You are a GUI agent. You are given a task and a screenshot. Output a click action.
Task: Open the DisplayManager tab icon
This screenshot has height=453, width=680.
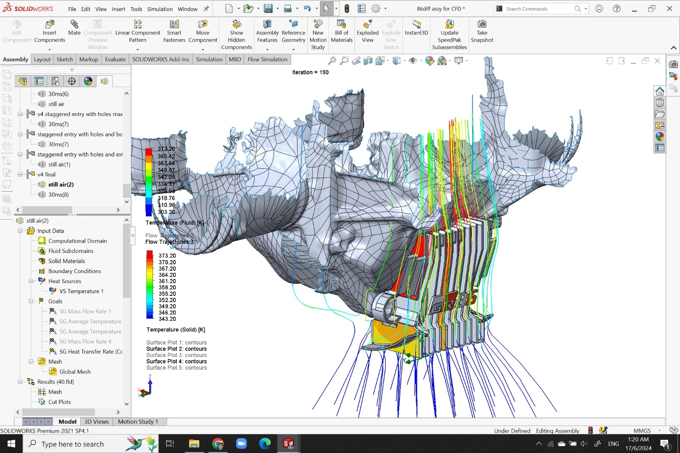click(x=88, y=81)
